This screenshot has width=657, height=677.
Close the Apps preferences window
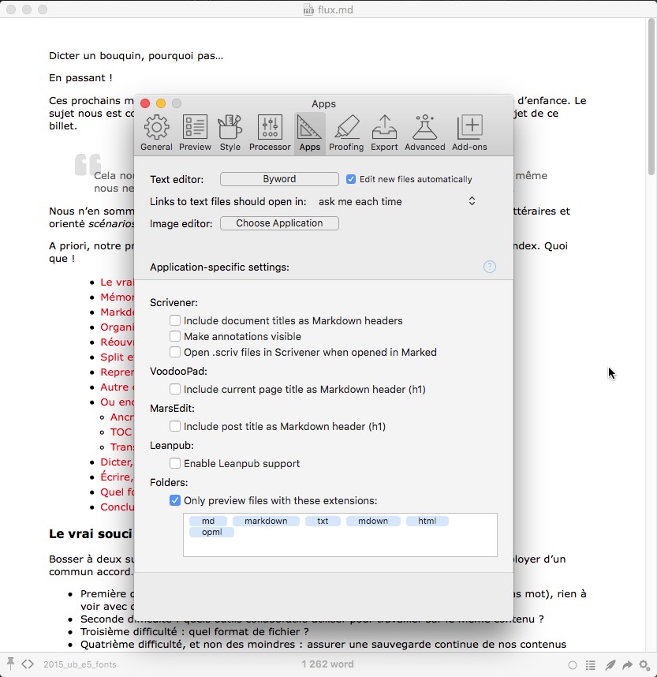click(x=145, y=103)
